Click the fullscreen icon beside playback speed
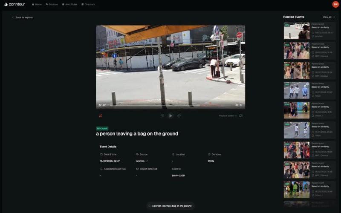This screenshot has height=213, width=341. click(x=241, y=115)
